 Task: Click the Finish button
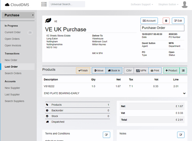[83, 70]
